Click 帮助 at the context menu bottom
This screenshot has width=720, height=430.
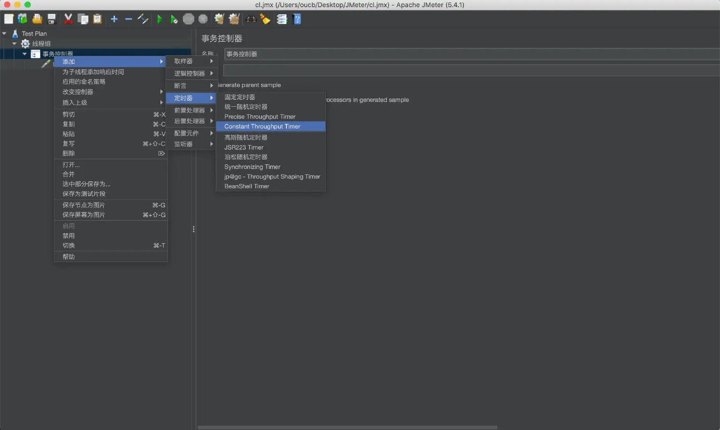69,257
